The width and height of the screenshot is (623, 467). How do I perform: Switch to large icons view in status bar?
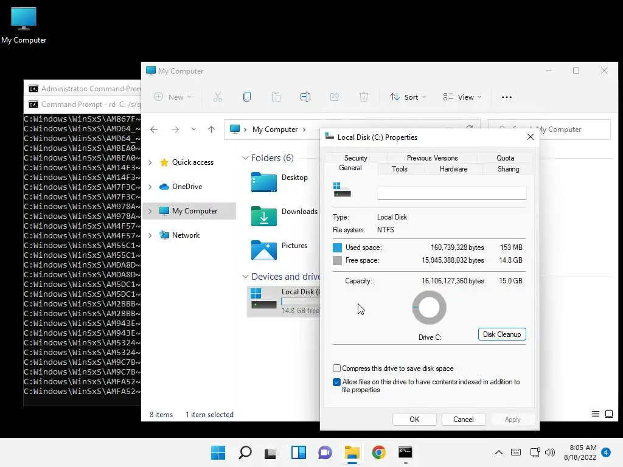(608, 414)
